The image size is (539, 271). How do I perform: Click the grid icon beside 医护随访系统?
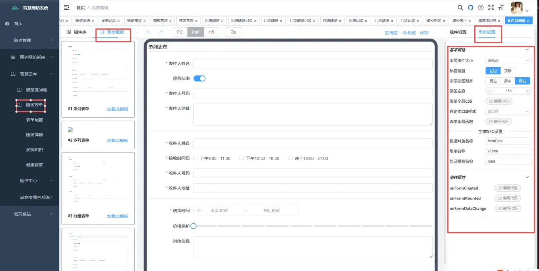click(x=13, y=57)
